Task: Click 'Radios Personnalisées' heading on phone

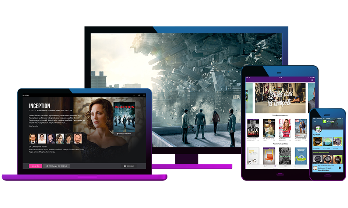Action: (x=321, y=153)
